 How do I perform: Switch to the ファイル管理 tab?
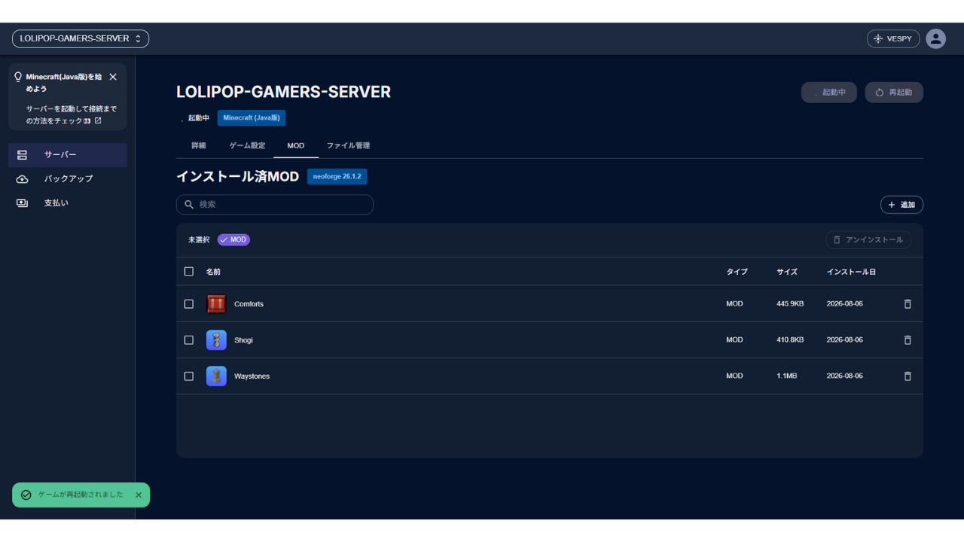pyautogui.click(x=348, y=146)
